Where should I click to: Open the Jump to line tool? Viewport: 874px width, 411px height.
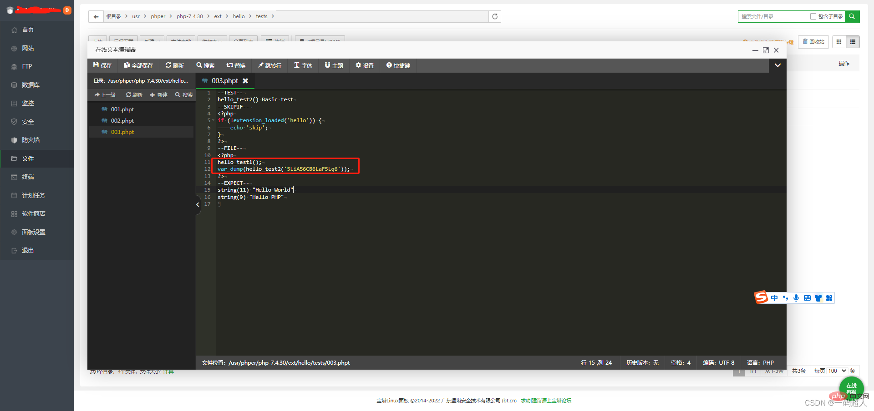point(269,65)
